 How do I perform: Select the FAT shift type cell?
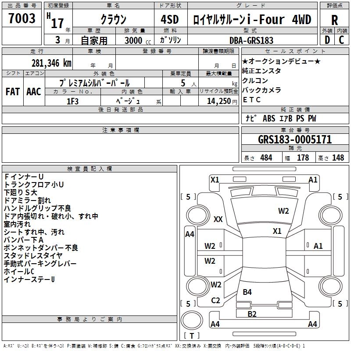point(13,92)
